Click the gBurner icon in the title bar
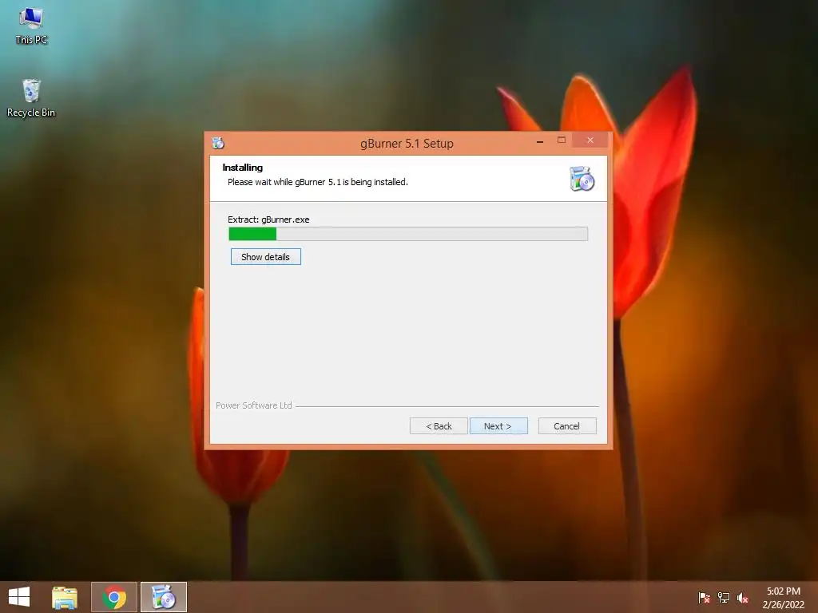 [218, 143]
